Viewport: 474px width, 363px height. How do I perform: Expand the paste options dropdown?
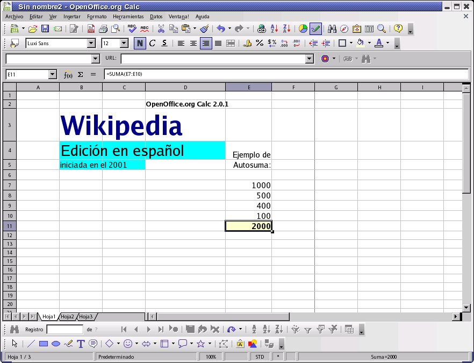pyautogui.click(x=195, y=29)
